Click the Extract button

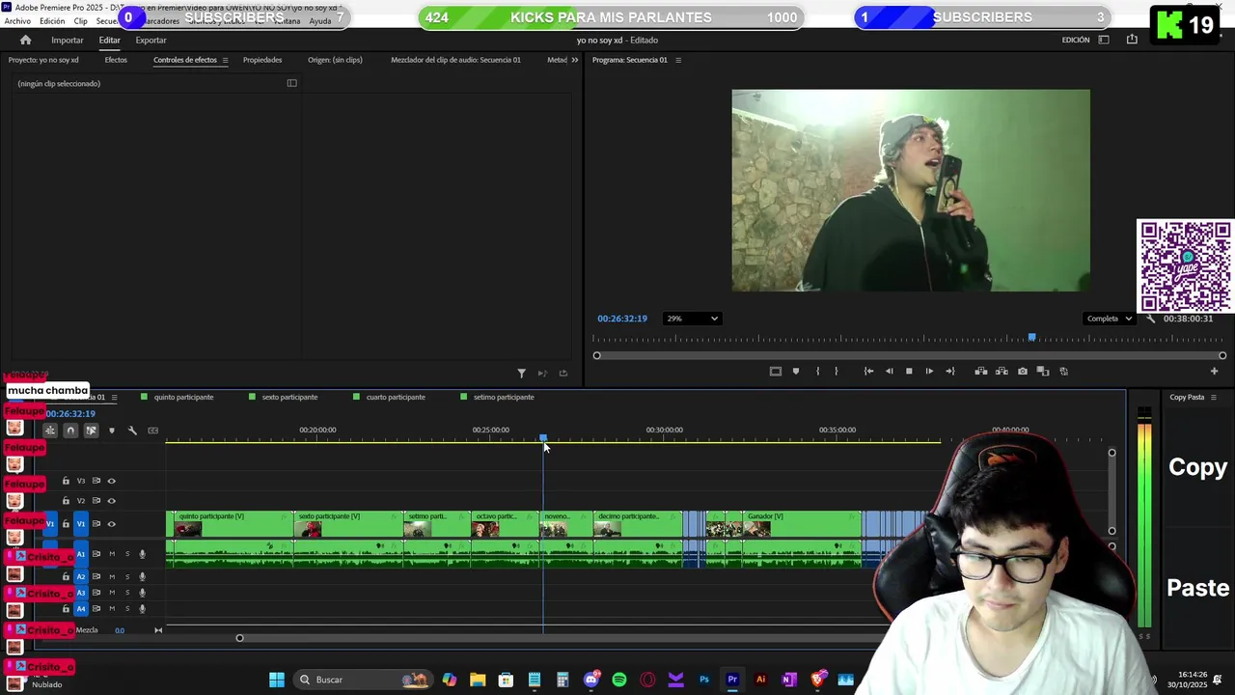click(1002, 372)
